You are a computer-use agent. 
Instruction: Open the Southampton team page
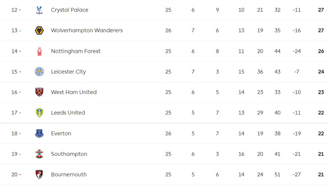coord(69,154)
